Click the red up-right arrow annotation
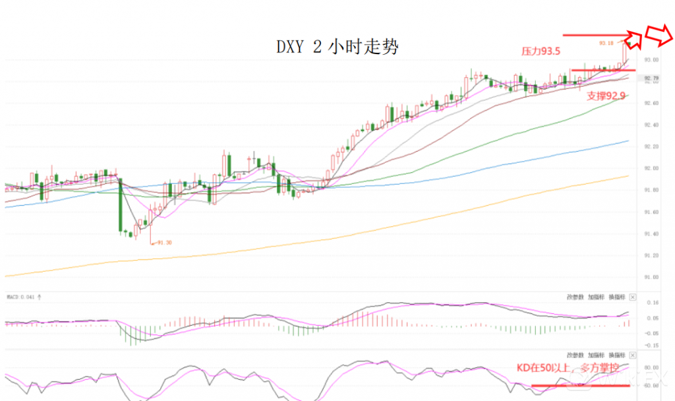The image size is (675, 401). pos(634,40)
